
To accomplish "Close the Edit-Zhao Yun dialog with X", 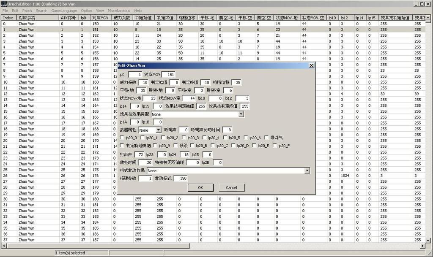I will [x=311, y=65].
